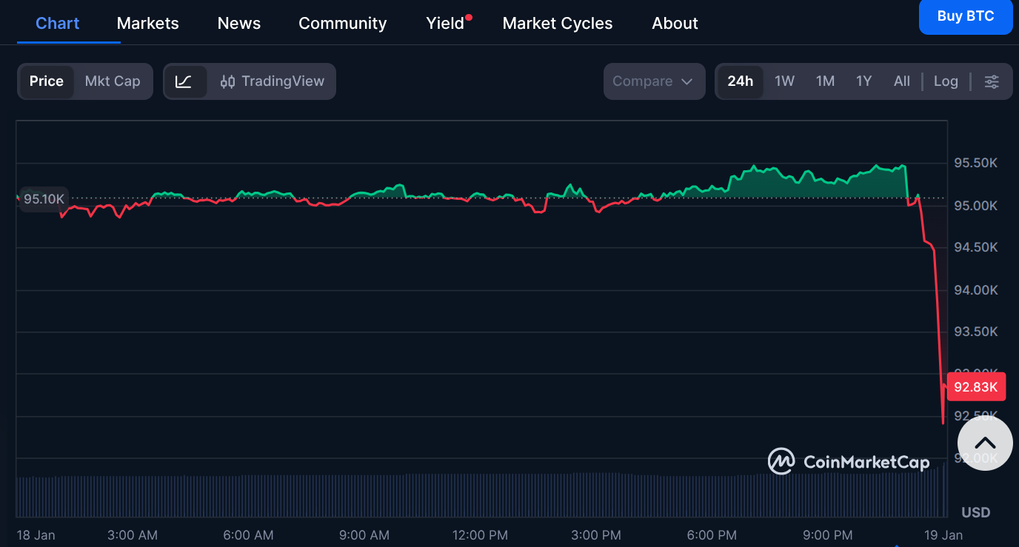Select the All time range
Viewport: 1019px width, 547px height.
click(x=902, y=81)
